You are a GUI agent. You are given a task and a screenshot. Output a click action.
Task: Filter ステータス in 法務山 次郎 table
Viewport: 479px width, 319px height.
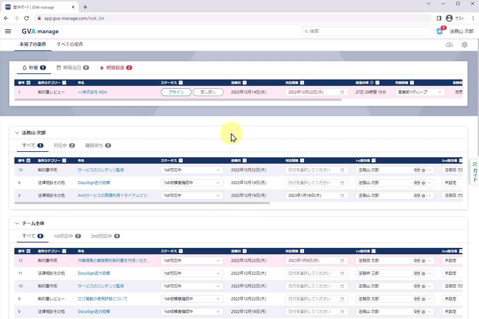(181, 160)
